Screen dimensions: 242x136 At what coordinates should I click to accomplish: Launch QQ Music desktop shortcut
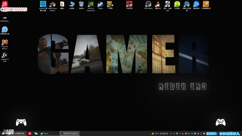177,5
